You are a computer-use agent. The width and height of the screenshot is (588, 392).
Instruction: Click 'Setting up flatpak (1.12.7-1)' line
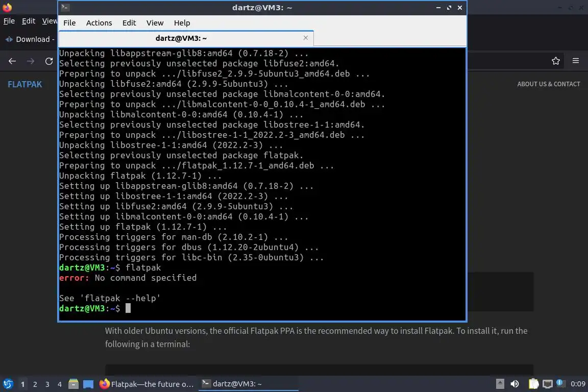point(143,227)
